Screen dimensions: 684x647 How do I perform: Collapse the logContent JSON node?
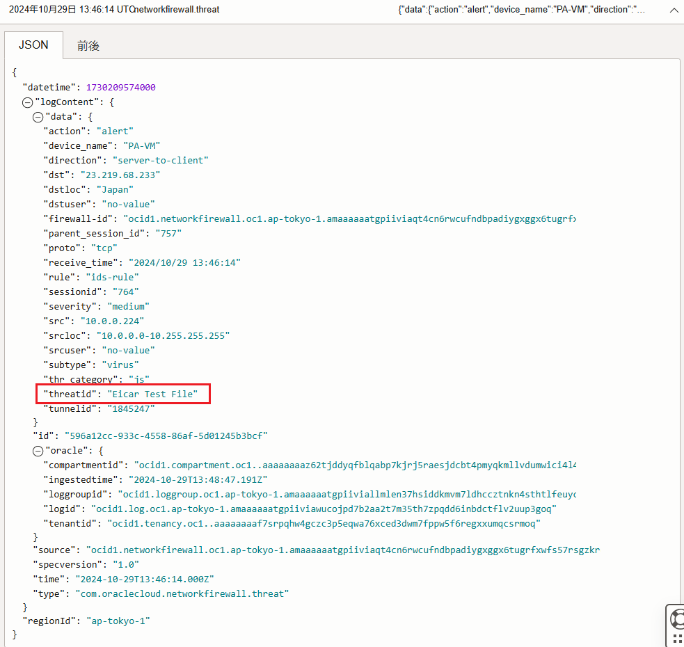(28, 102)
